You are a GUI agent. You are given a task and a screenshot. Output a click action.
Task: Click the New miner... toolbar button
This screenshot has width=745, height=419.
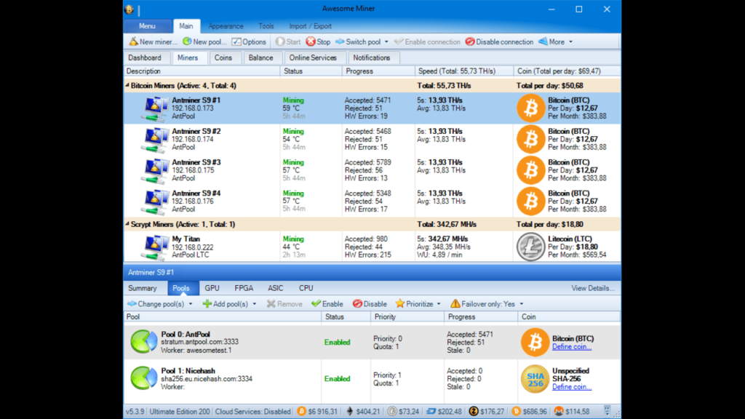pos(153,41)
